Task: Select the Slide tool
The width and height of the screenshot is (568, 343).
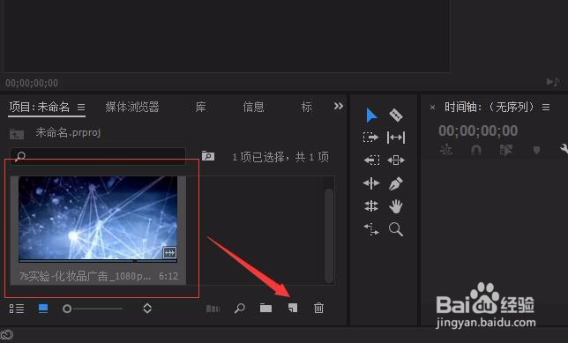Action: tap(396, 160)
